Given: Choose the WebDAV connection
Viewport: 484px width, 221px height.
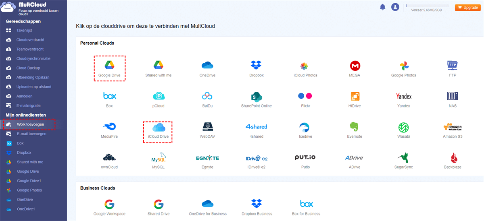Looking at the screenshot, I should pyautogui.click(x=207, y=127).
